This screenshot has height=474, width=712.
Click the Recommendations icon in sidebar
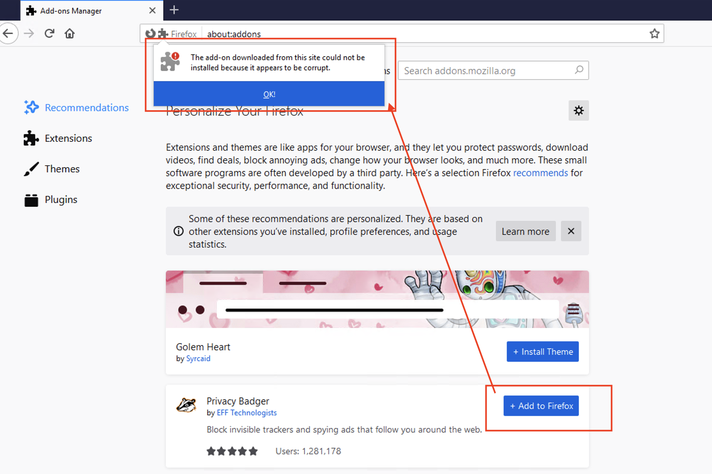[32, 107]
